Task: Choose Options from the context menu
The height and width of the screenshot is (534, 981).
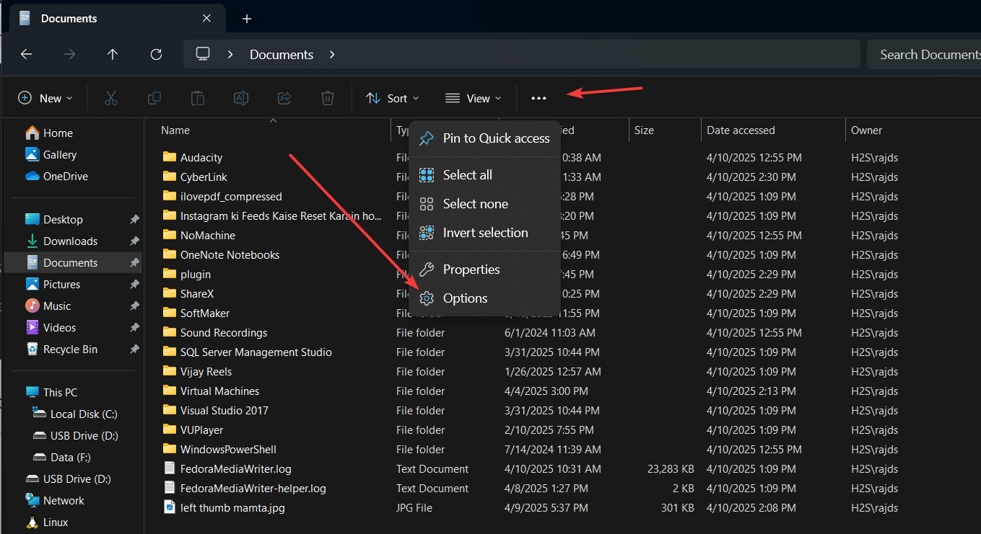Action: pos(465,298)
